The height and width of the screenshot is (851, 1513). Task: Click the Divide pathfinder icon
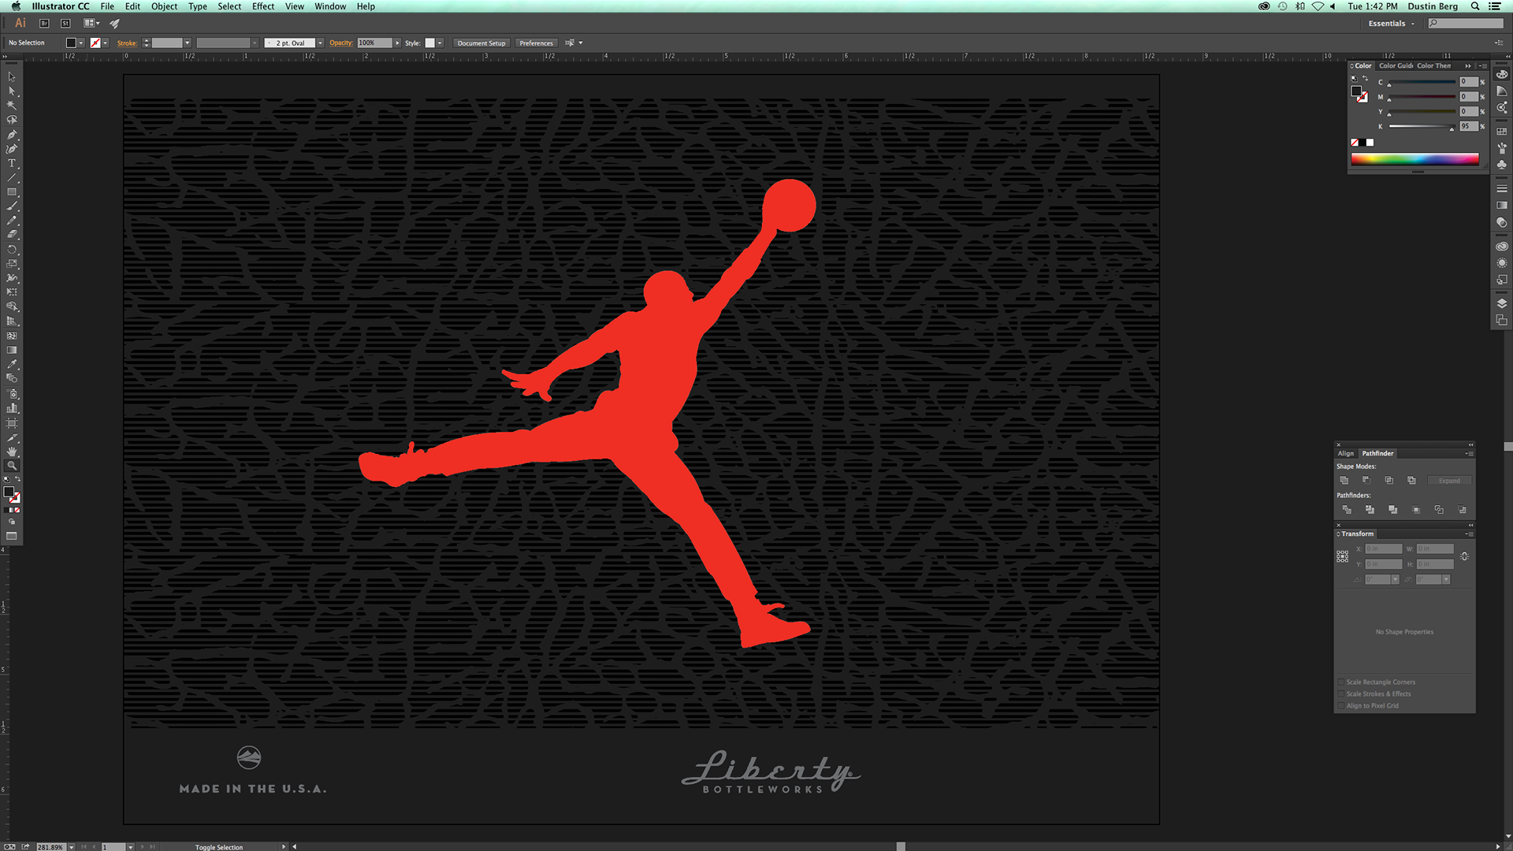point(1347,510)
